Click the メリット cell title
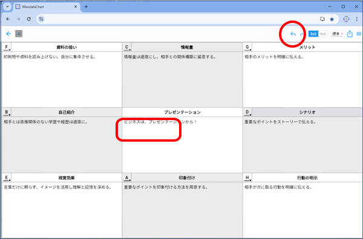The width and height of the screenshot is (363, 239). click(x=307, y=47)
